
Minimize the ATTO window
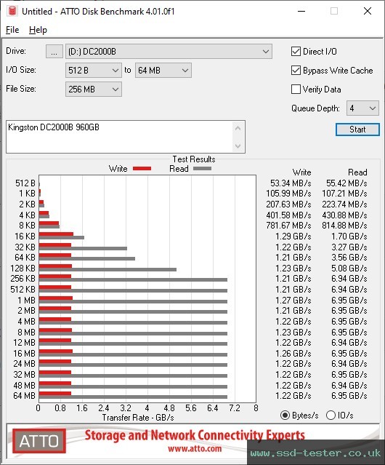tap(301, 11)
